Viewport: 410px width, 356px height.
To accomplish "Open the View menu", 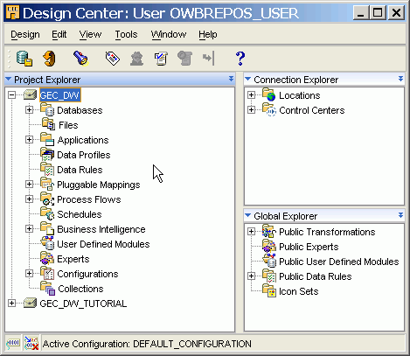I will click(x=90, y=34).
